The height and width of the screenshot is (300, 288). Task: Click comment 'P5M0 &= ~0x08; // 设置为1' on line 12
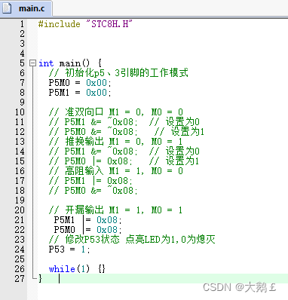[127, 132]
